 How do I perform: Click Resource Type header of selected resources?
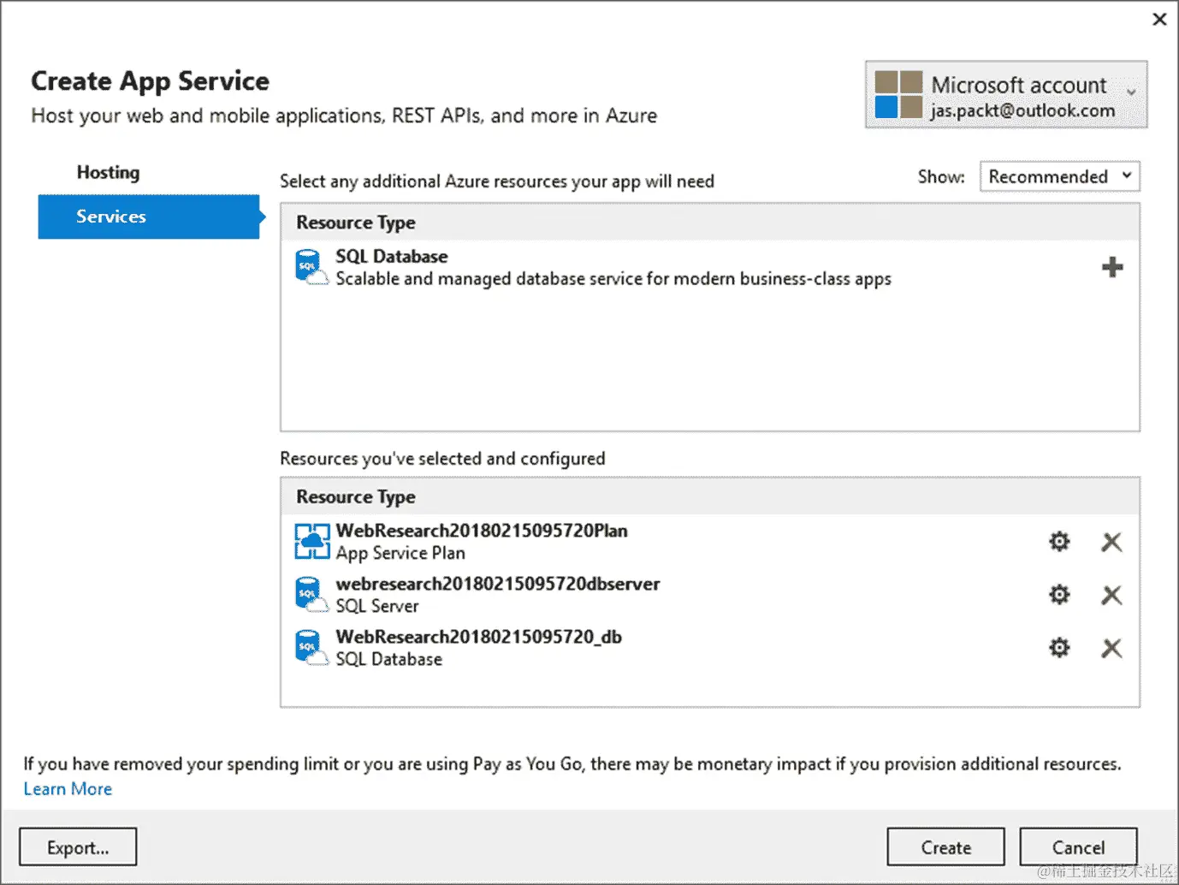click(356, 496)
